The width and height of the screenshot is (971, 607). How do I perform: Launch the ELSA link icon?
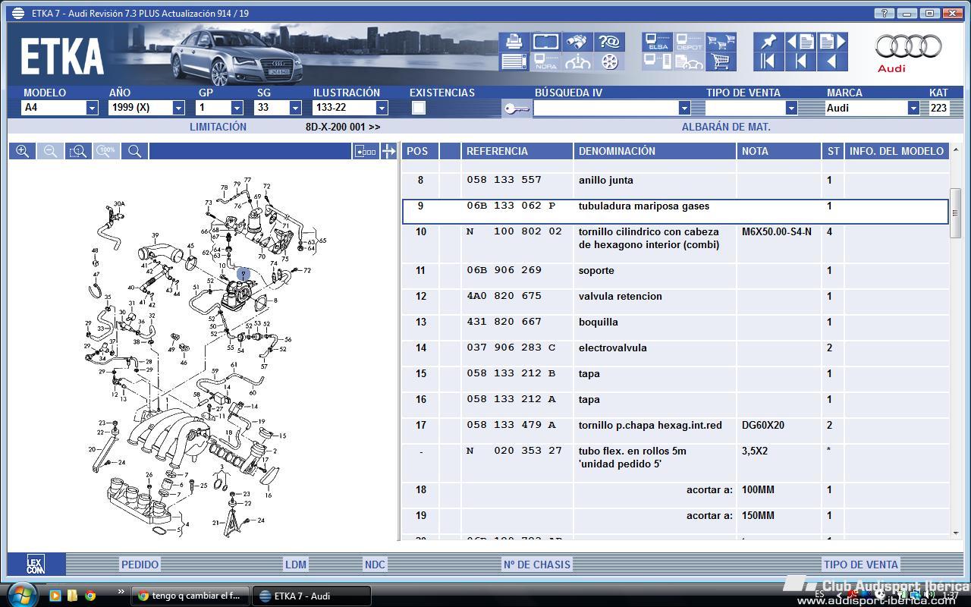(657, 41)
